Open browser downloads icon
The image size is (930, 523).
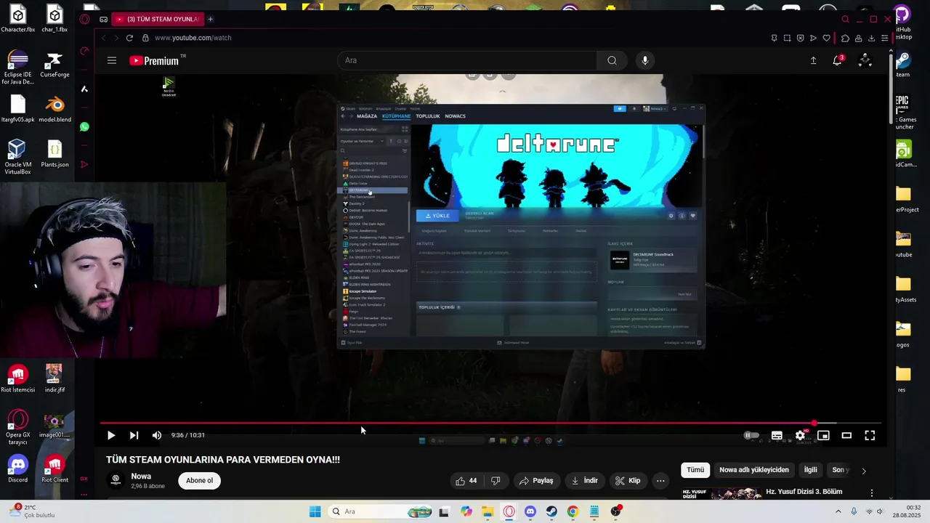[871, 38]
